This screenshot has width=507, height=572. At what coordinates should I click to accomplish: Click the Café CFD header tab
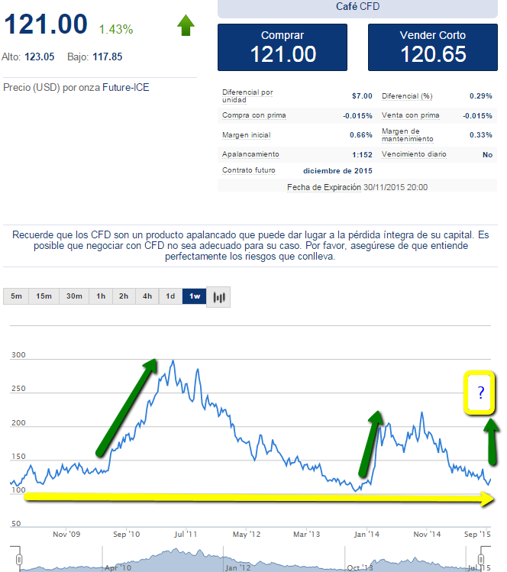[x=358, y=7]
